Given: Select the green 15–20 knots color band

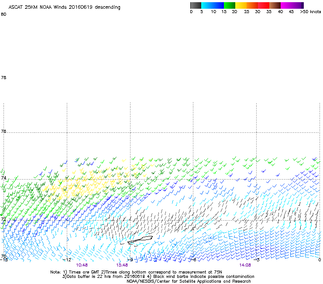Looking at the screenshot, I should (230, 5).
